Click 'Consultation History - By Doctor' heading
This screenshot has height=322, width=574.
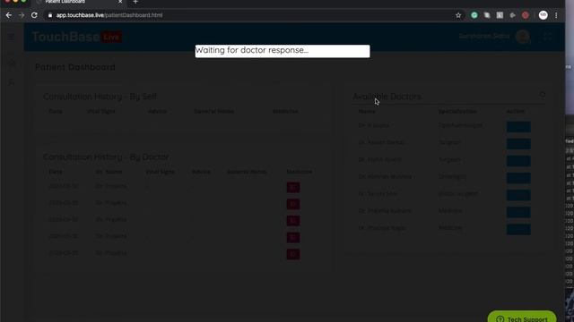106,157
